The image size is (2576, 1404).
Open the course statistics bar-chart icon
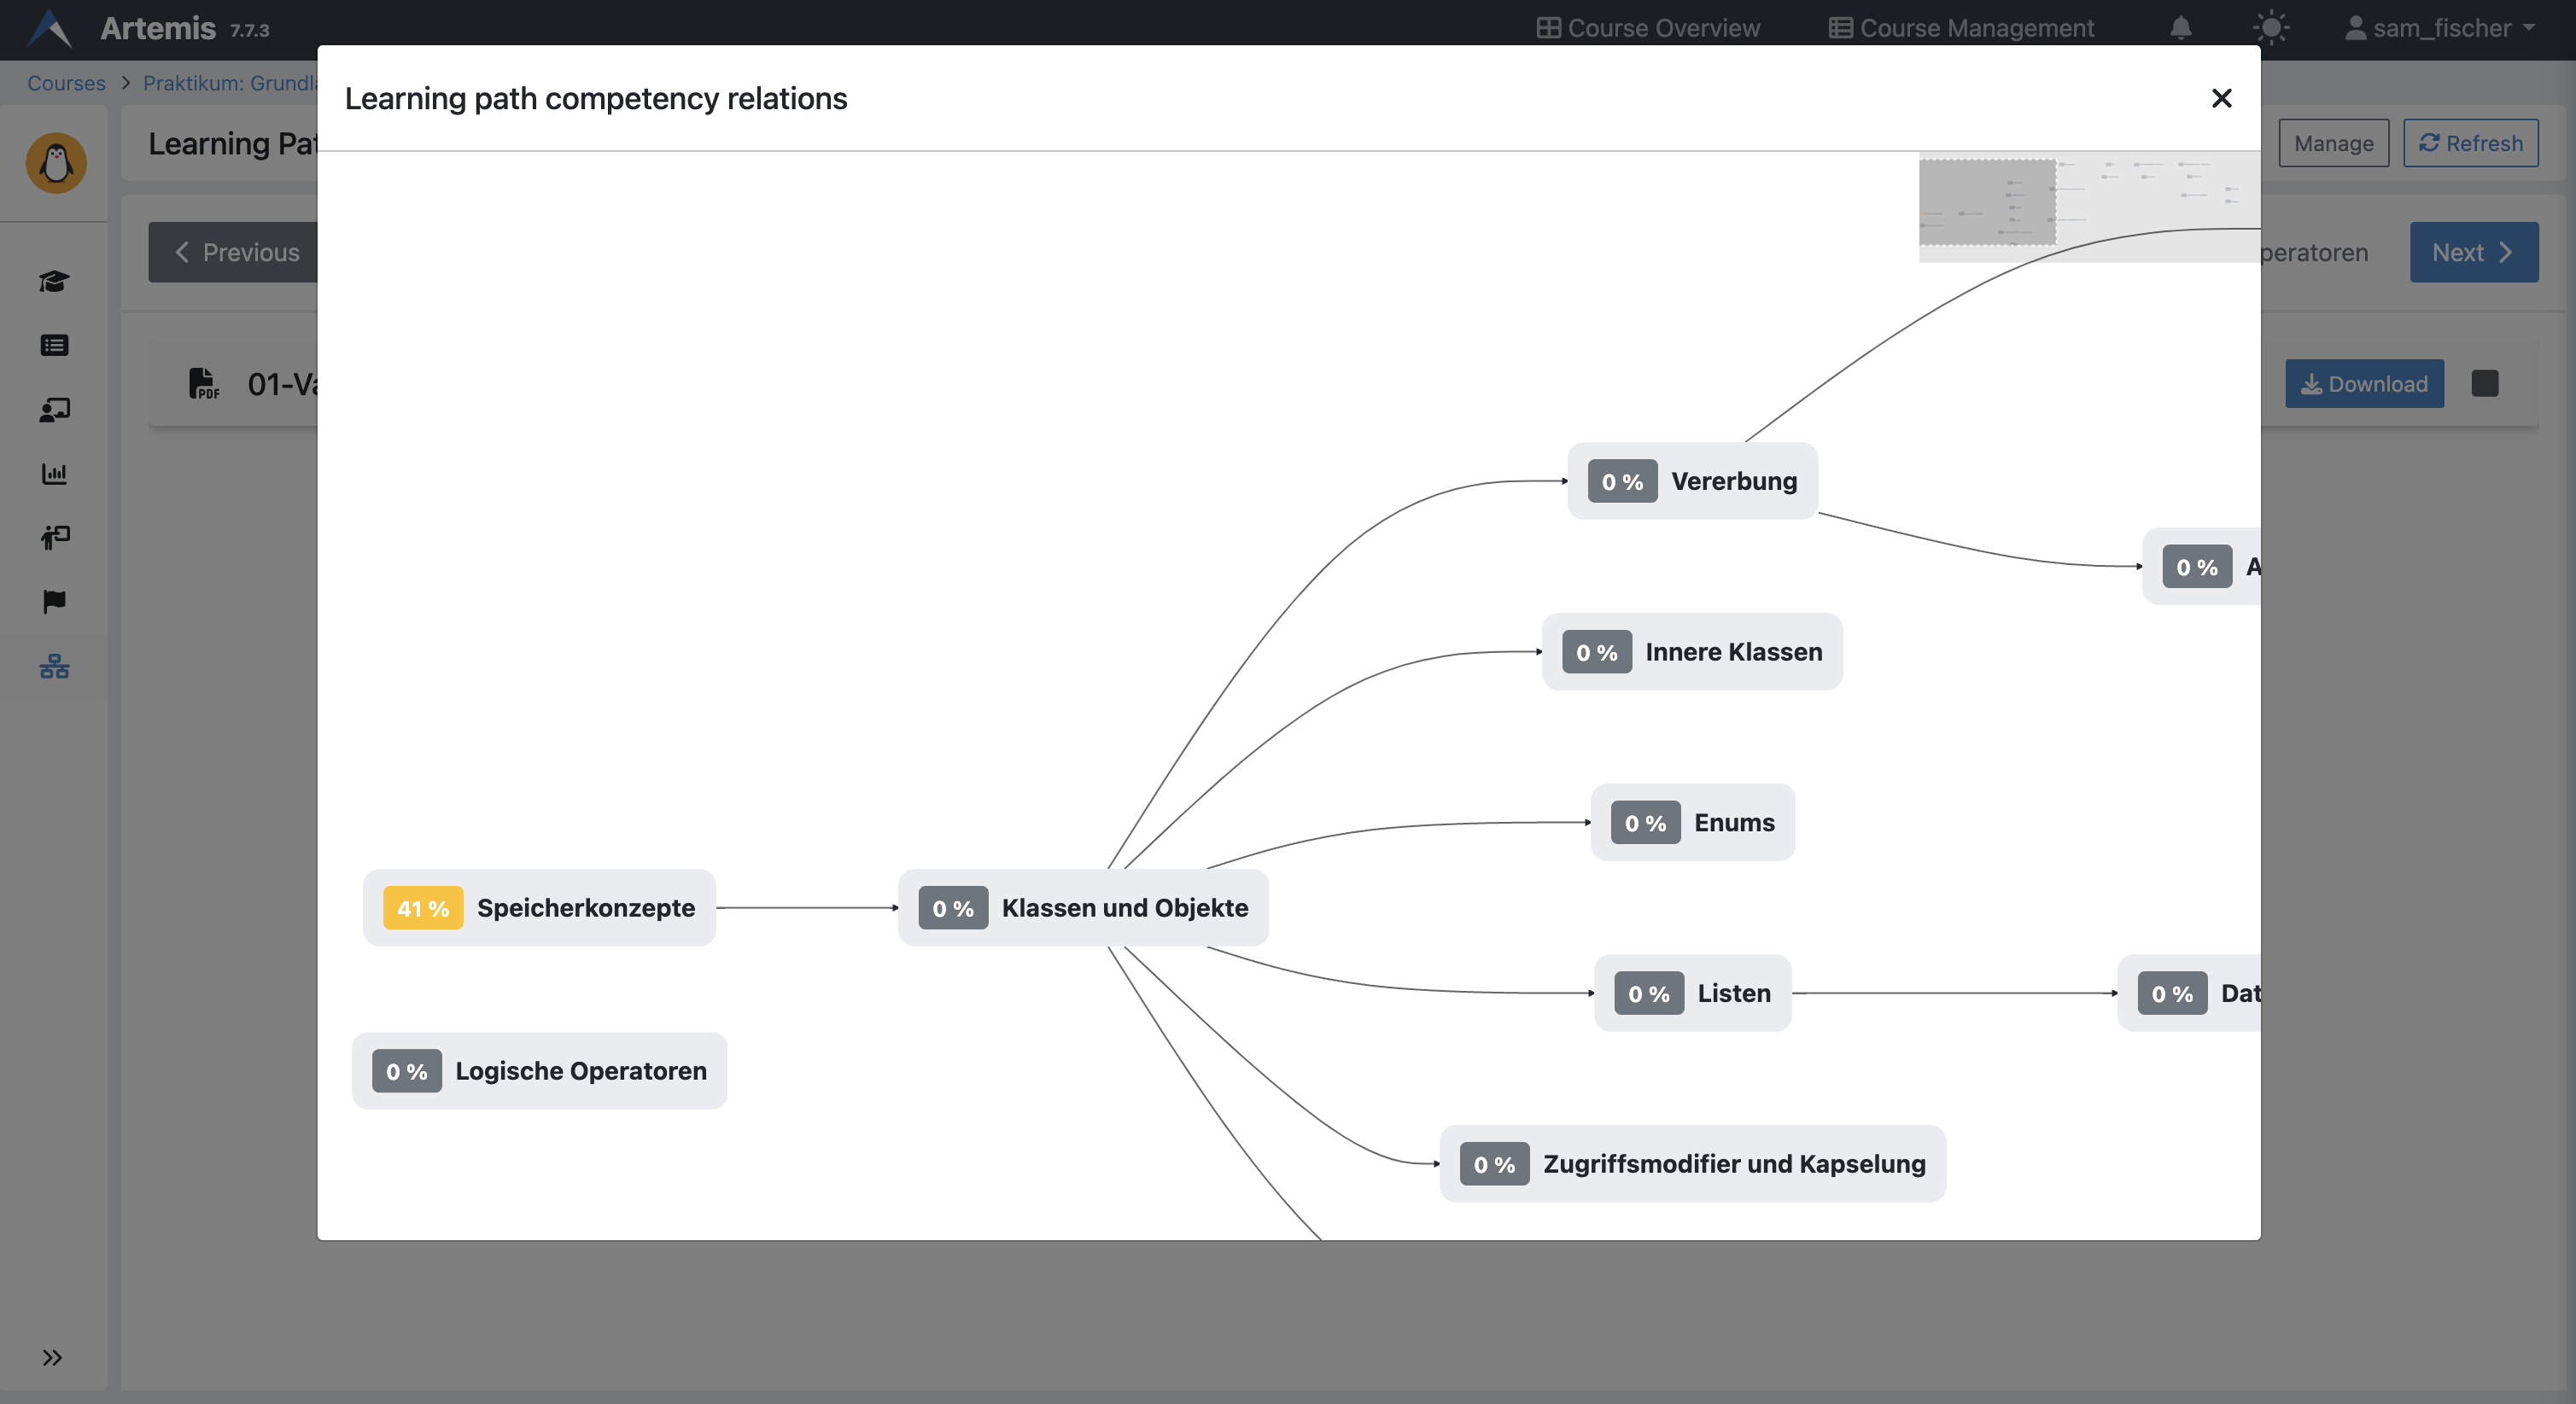[55, 474]
